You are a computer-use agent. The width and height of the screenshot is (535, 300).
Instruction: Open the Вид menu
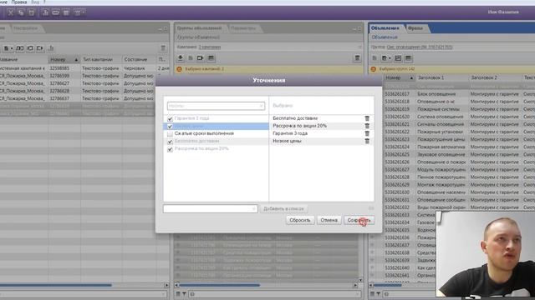point(35,2)
